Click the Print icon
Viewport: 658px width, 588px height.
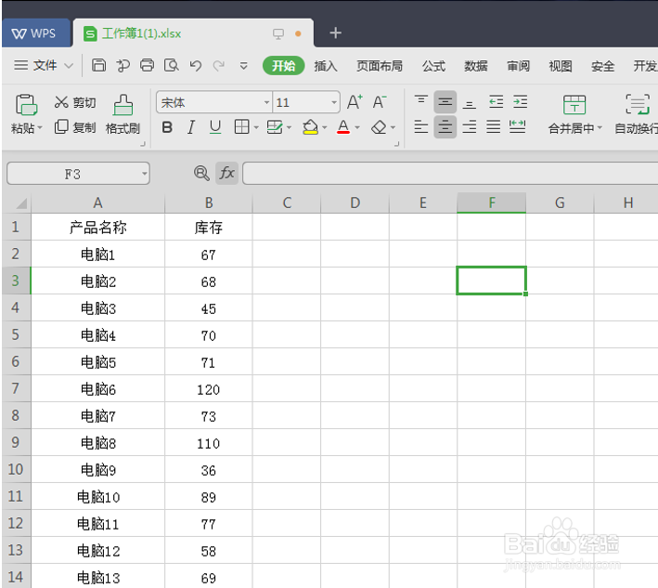click(x=147, y=65)
